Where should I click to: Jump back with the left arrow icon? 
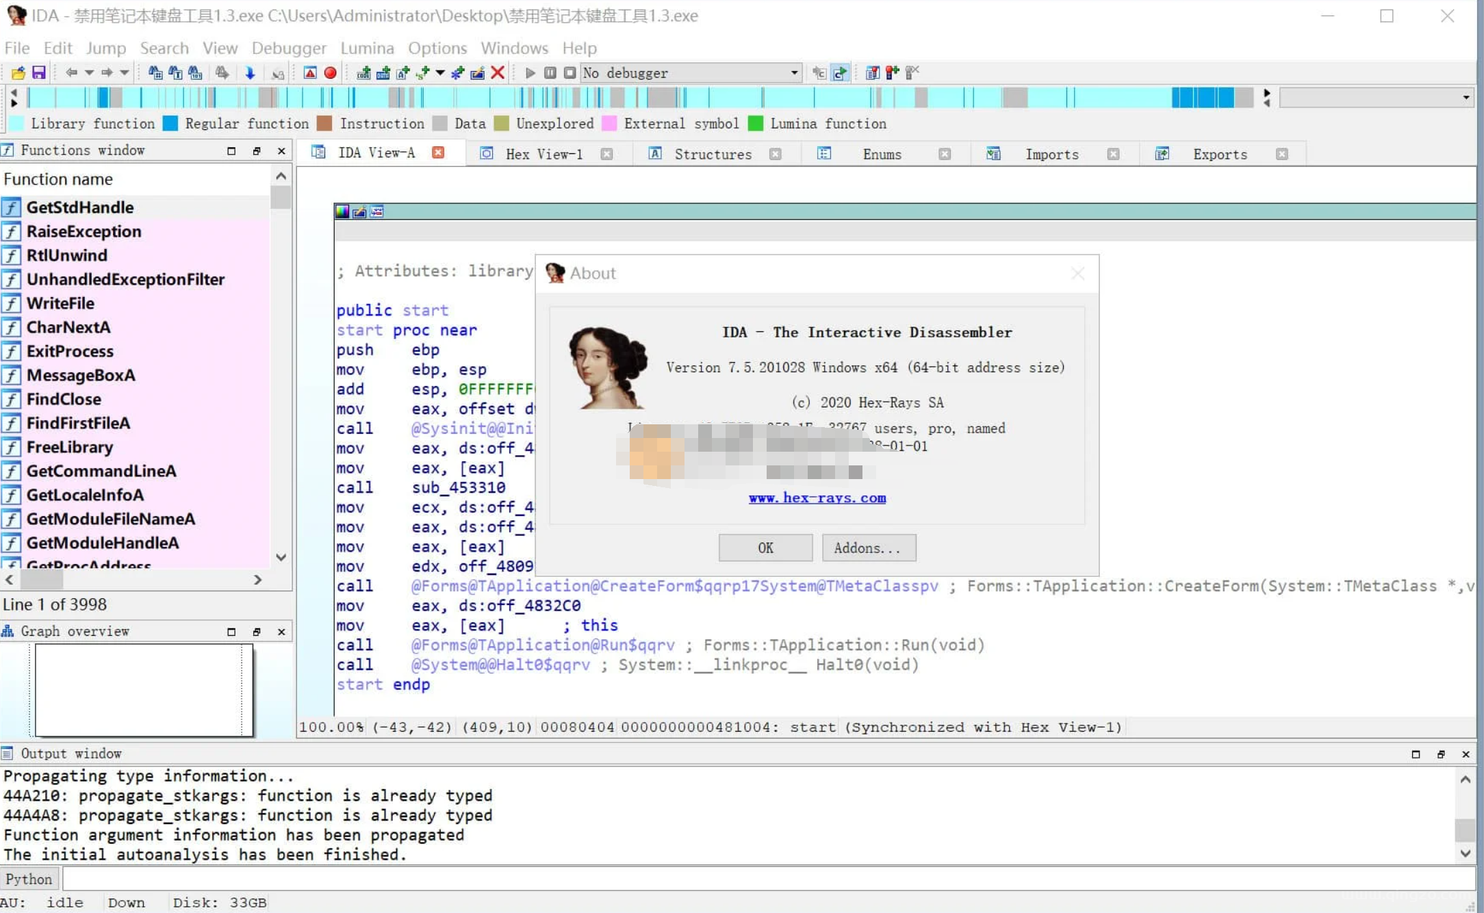click(x=71, y=73)
